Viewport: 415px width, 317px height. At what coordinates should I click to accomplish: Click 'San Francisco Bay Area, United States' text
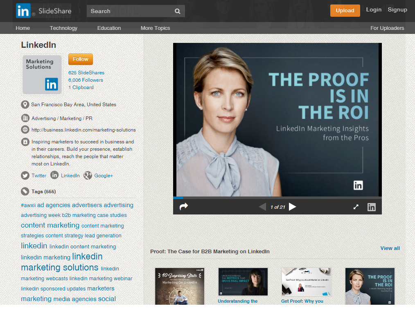pos(74,105)
